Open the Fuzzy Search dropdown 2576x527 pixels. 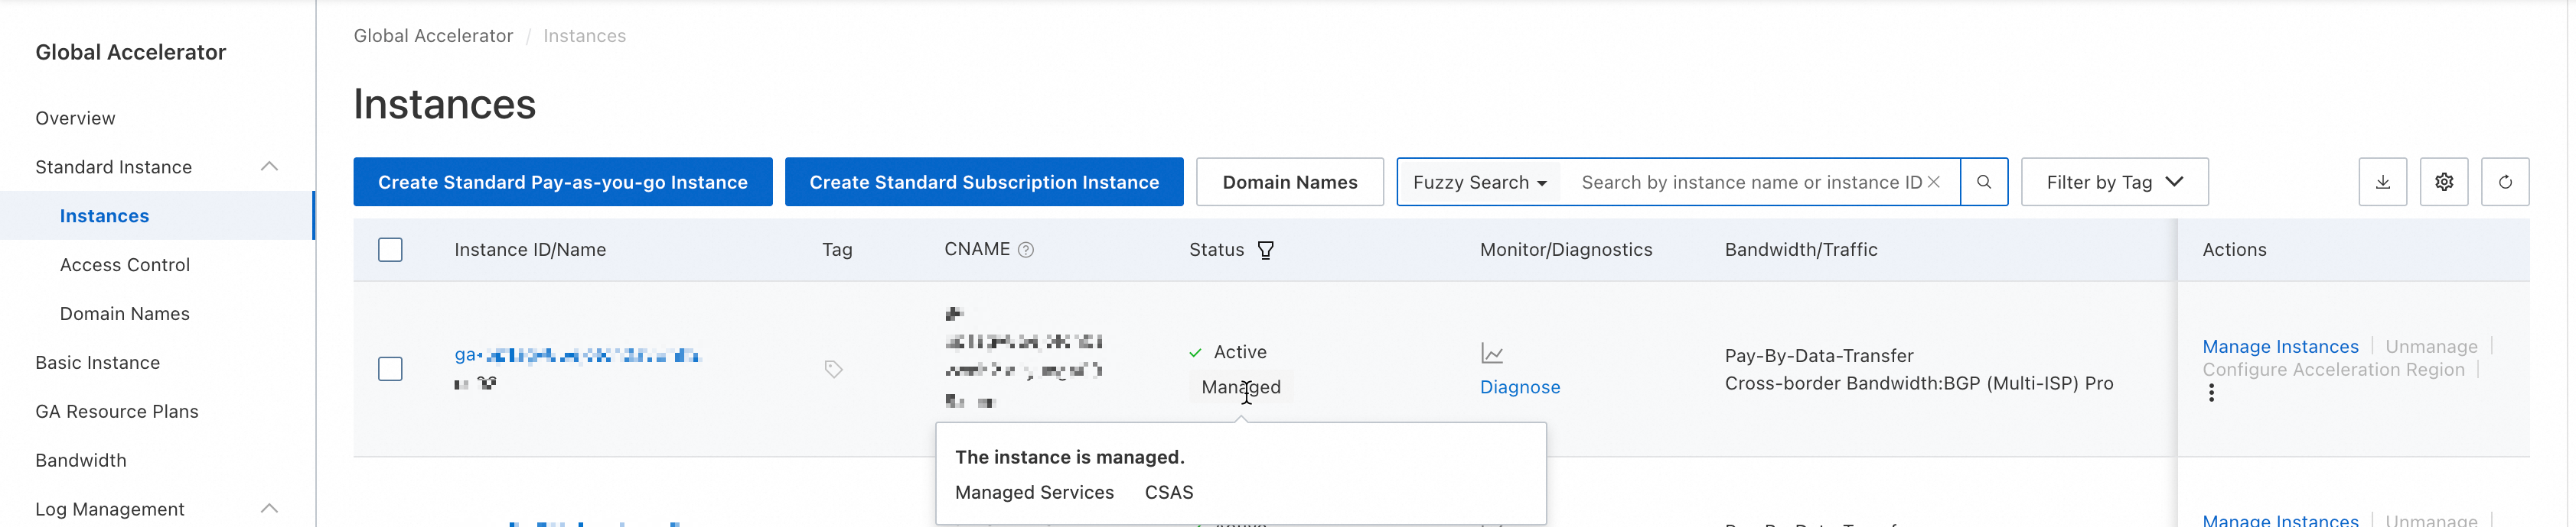click(x=1479, y=183)
